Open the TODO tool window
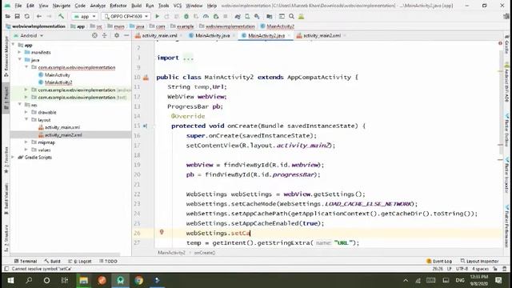 108,262
